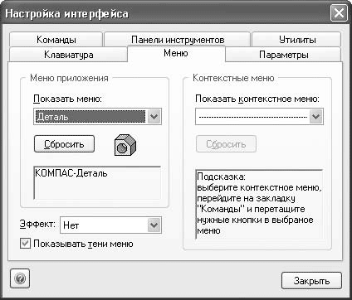Click Сбросить under application menu
352x300 pixels.
tap(64, 143)
